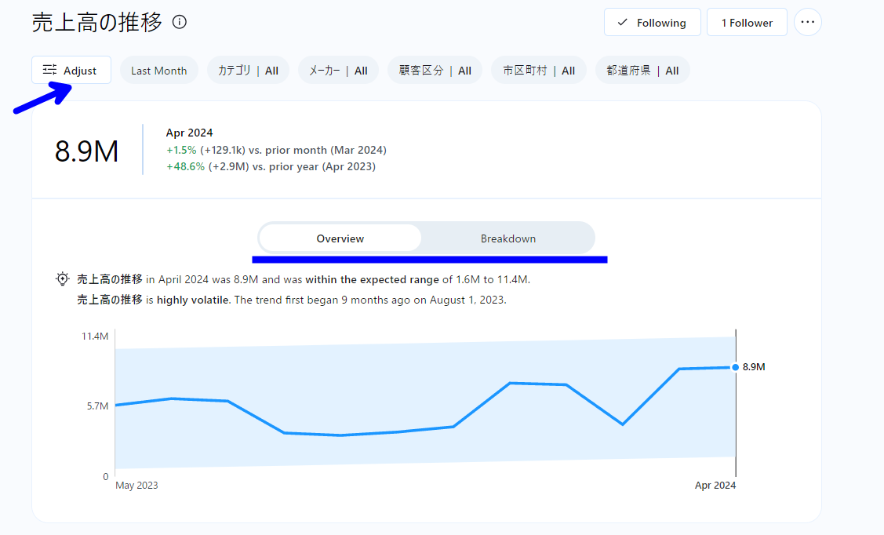Click the Adjust sliders icon
Image resolution: width=884 pixels, height=535 pixels.
pos(50,71)
